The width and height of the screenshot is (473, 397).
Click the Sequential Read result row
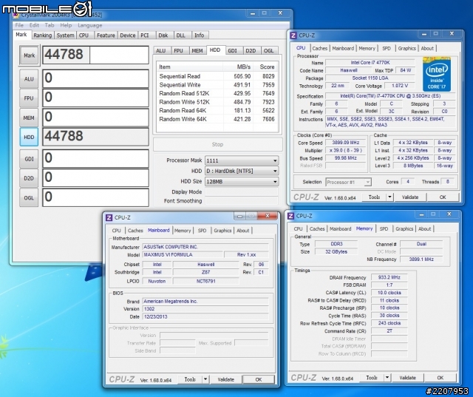click(x=217, y=76)
